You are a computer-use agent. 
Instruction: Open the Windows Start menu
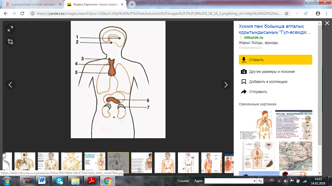(x=6, y=181)
